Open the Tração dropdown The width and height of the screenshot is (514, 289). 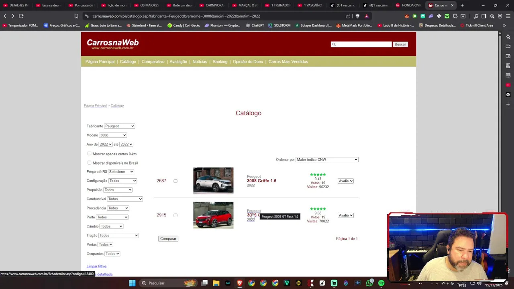[118, 235]
